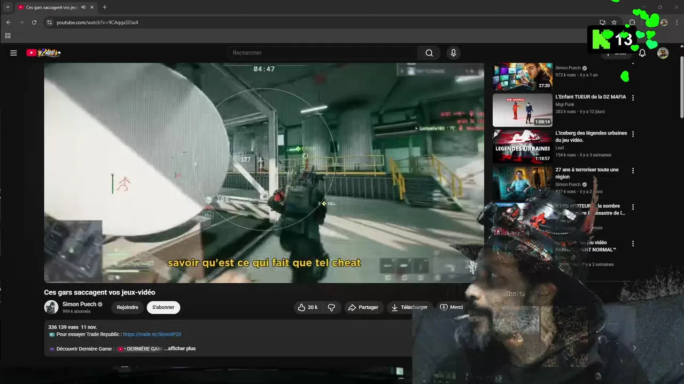Open the Leaf channel name
The width and height of the screenshot is (684, 384).
tap(559, 148)
